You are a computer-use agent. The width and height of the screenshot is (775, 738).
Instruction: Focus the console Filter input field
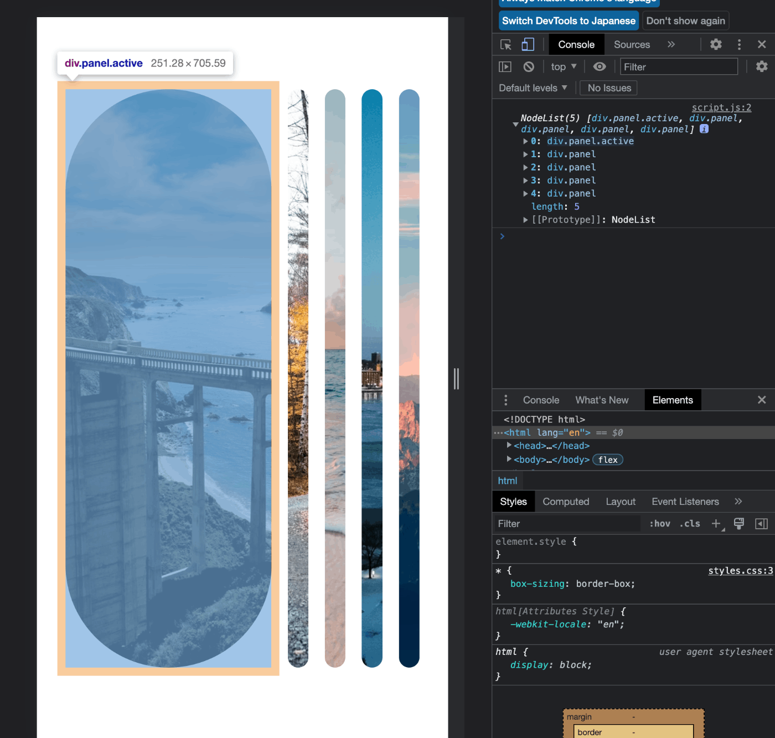(x=679, y=67)
